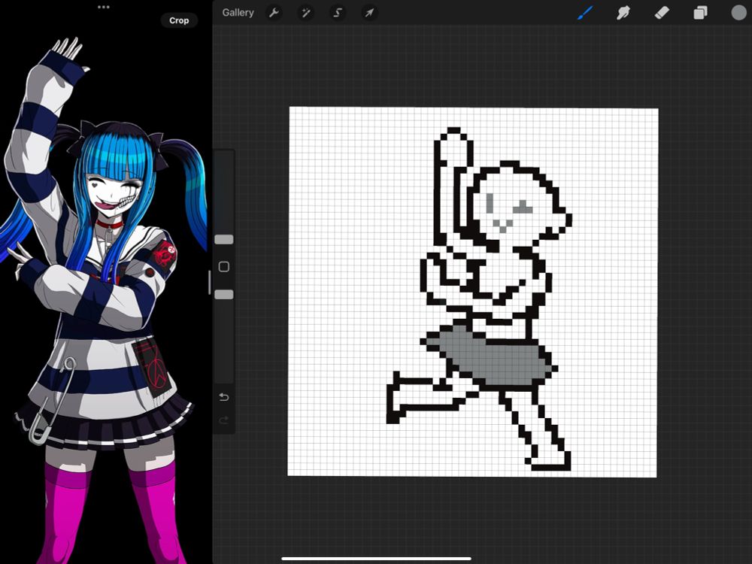Open the Gallery view
Screen dimensions: 752x564
[238, 13]
